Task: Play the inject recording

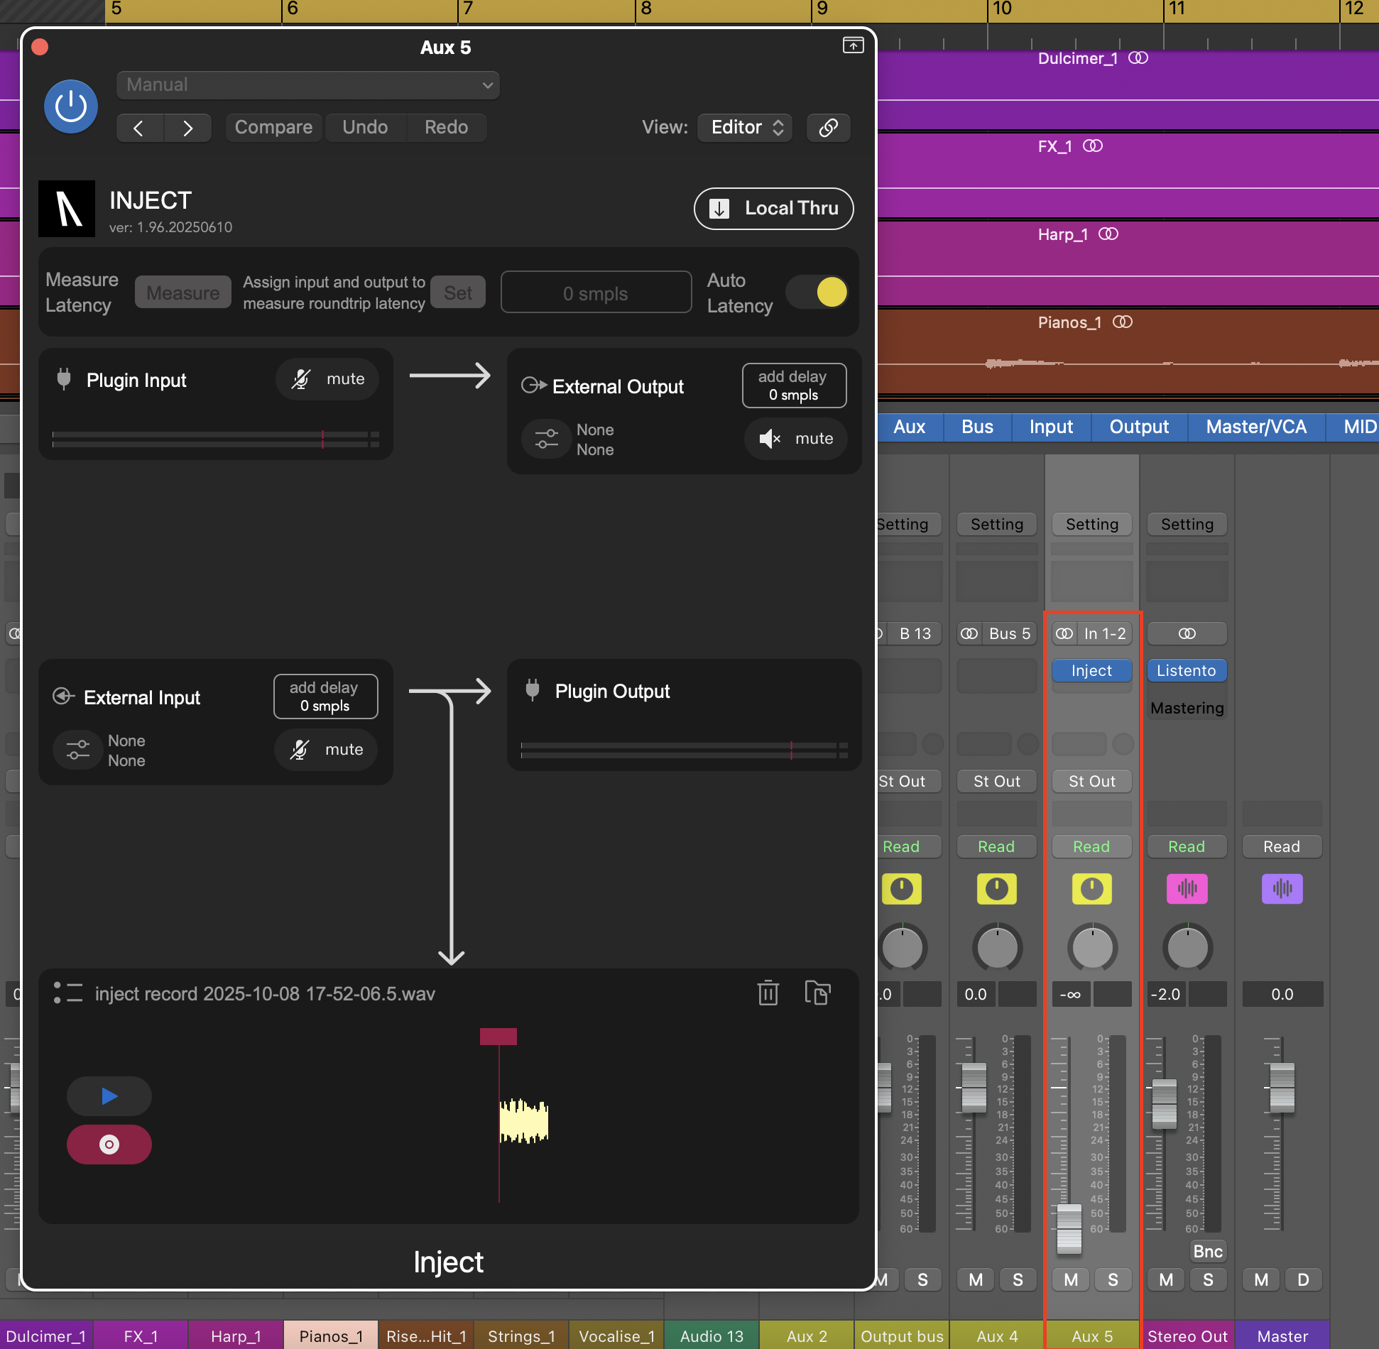Action: (x=109, y=1096)
